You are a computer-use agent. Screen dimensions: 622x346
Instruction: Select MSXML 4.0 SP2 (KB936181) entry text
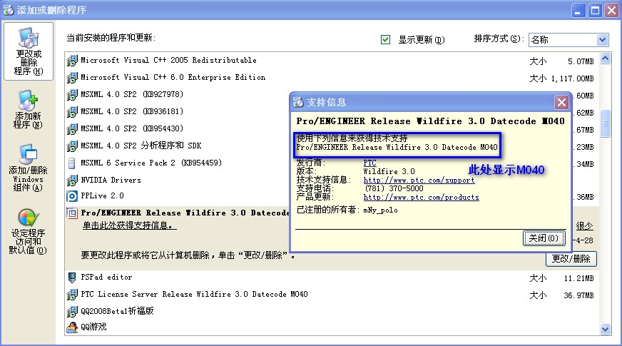pyautogui.click(x=132, y=111)
